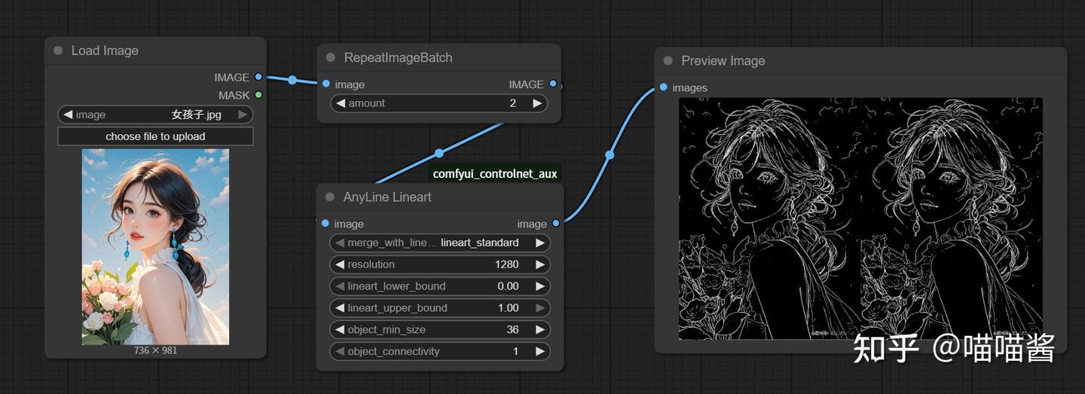Viewport: 1085px width, 394px height.
Task: Collapse the Preview Image node title dot
Action: coord(668,61)
